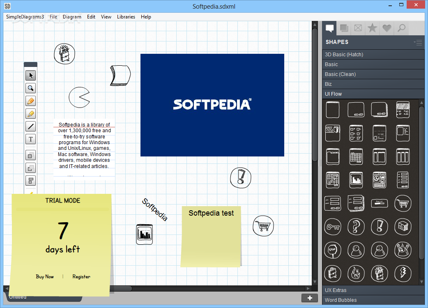Image resolution: width=428 pixels, height=308 pixels.
Task: Expand the Basic library section
Action: 373,64
